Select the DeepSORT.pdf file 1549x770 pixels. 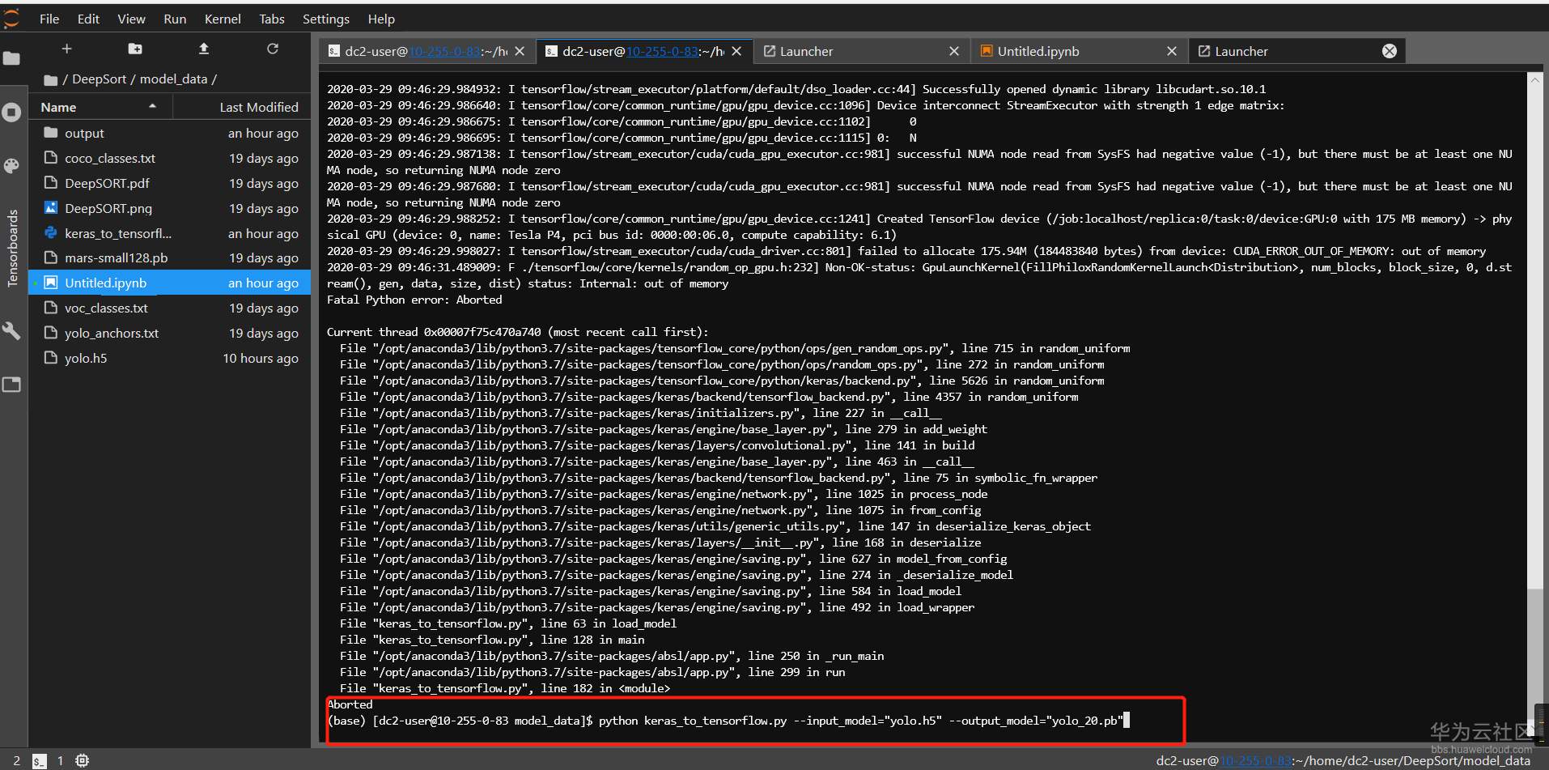tap(170, 183)
